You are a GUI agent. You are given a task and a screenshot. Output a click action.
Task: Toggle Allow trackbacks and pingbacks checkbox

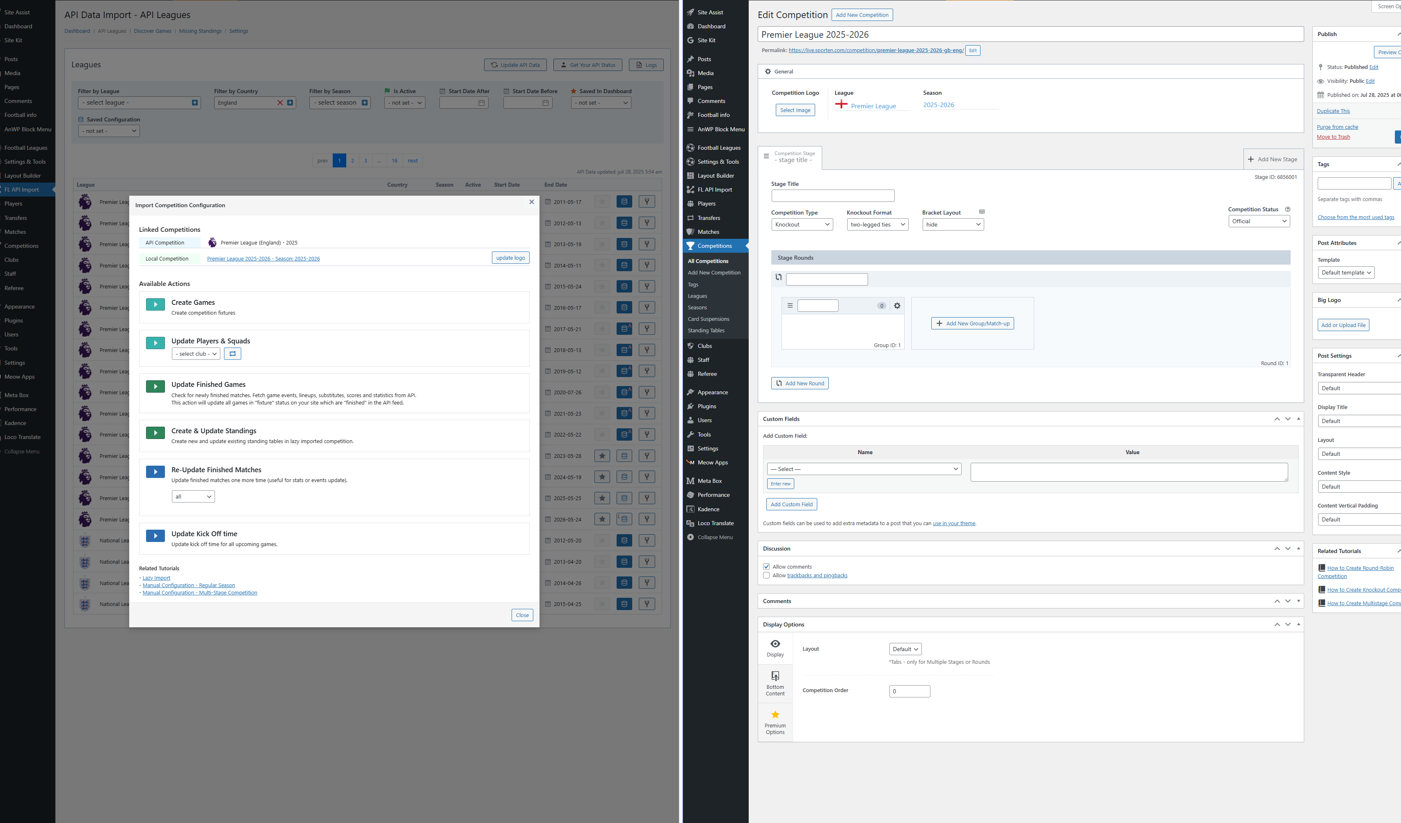tap(767, 576)
